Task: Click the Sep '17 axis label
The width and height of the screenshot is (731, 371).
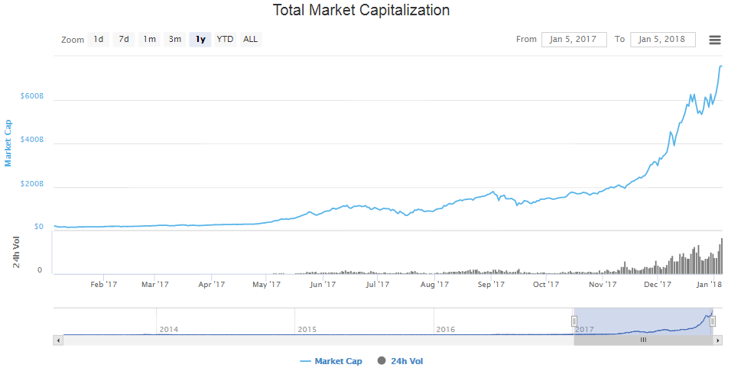Action: click(491, 285)
